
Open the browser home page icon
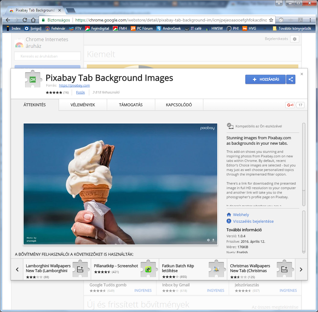click(33, 20)
